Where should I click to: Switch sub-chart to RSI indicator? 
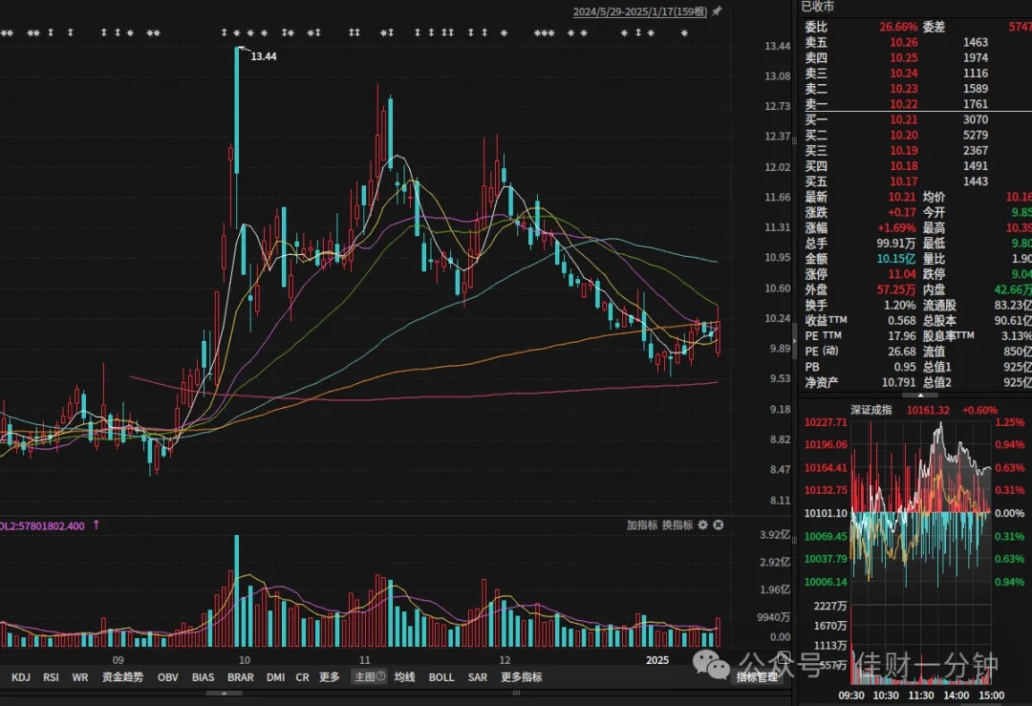click(52, 677)
